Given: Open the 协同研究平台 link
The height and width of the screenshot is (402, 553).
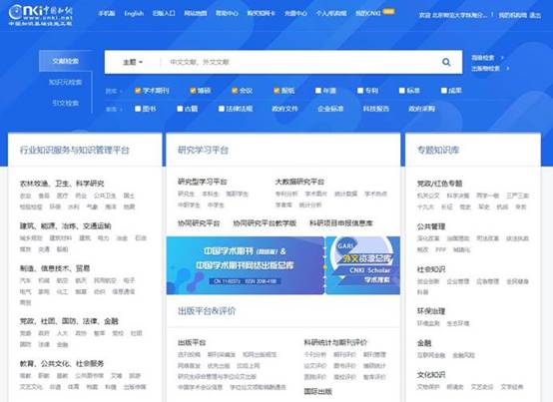Looking at the screenshot, I should coord(199,223).
